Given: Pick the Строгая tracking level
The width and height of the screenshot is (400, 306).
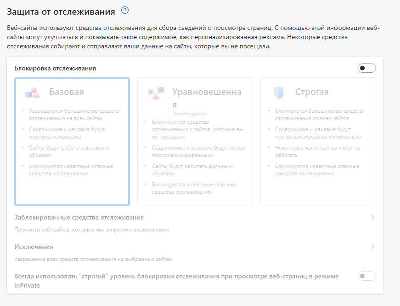Looking at the screenshot, I should (318, 141).
